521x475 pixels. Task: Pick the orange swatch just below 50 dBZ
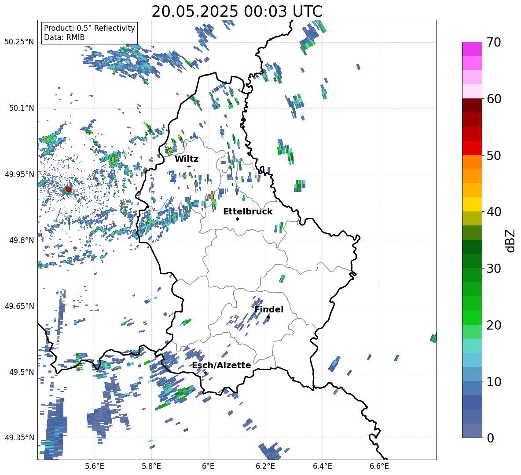coord(472,162)
